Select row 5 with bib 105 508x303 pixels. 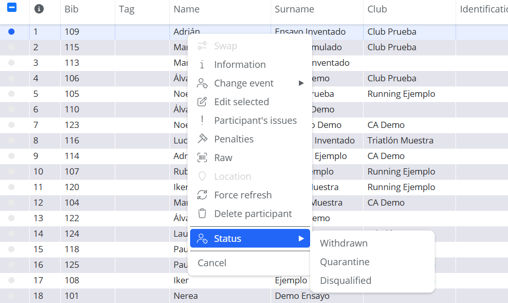11,94
